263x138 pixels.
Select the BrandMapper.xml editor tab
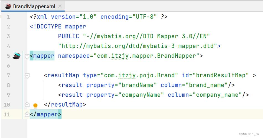[x=33, y=6]
